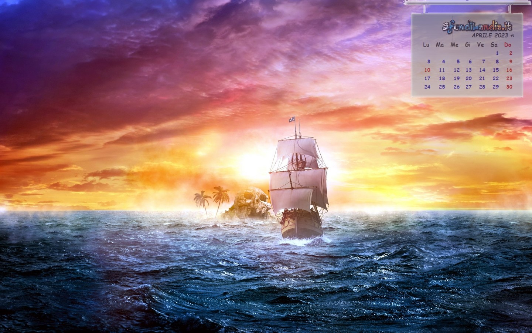Pick the red date 10
532x333 pixels.
(427, 70)
